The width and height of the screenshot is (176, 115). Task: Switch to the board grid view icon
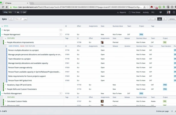[150, 19]
